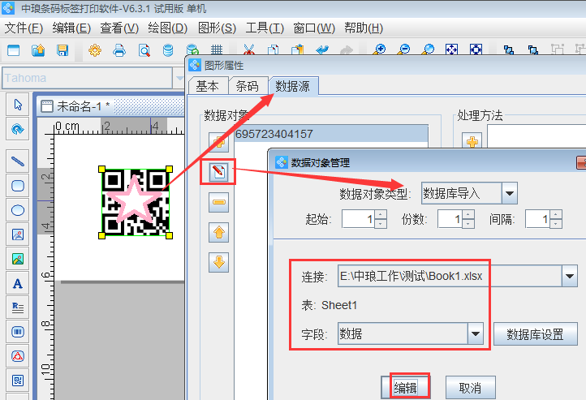Expand the 连接 file path dropdown

click(570, 276)
